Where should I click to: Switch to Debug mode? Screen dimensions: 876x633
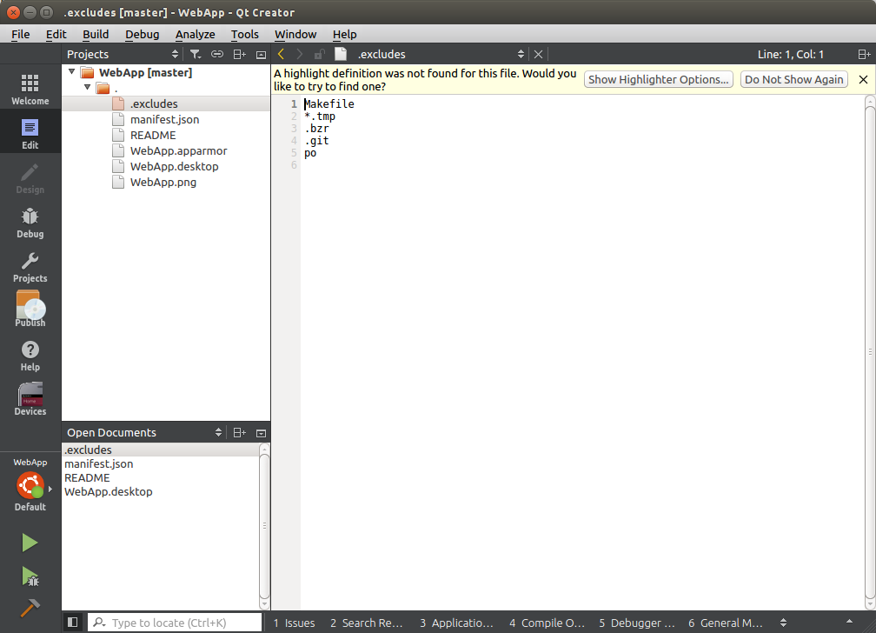point(30,222)
